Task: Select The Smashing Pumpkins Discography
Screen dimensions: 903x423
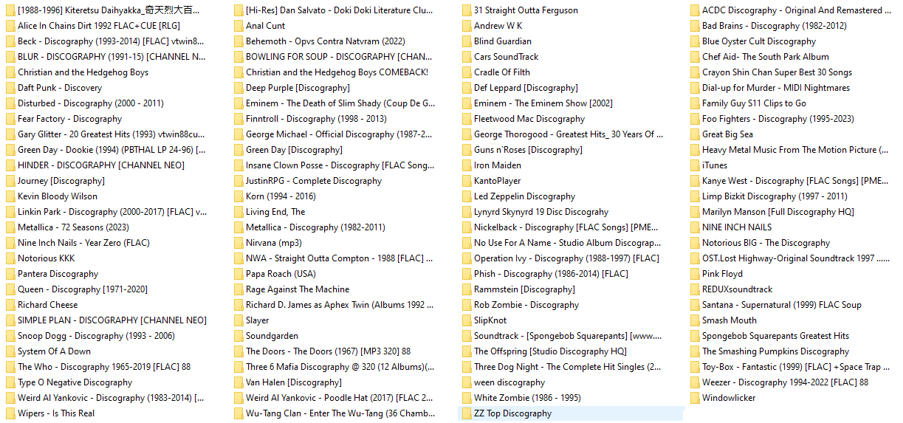Action: [775, 351]
